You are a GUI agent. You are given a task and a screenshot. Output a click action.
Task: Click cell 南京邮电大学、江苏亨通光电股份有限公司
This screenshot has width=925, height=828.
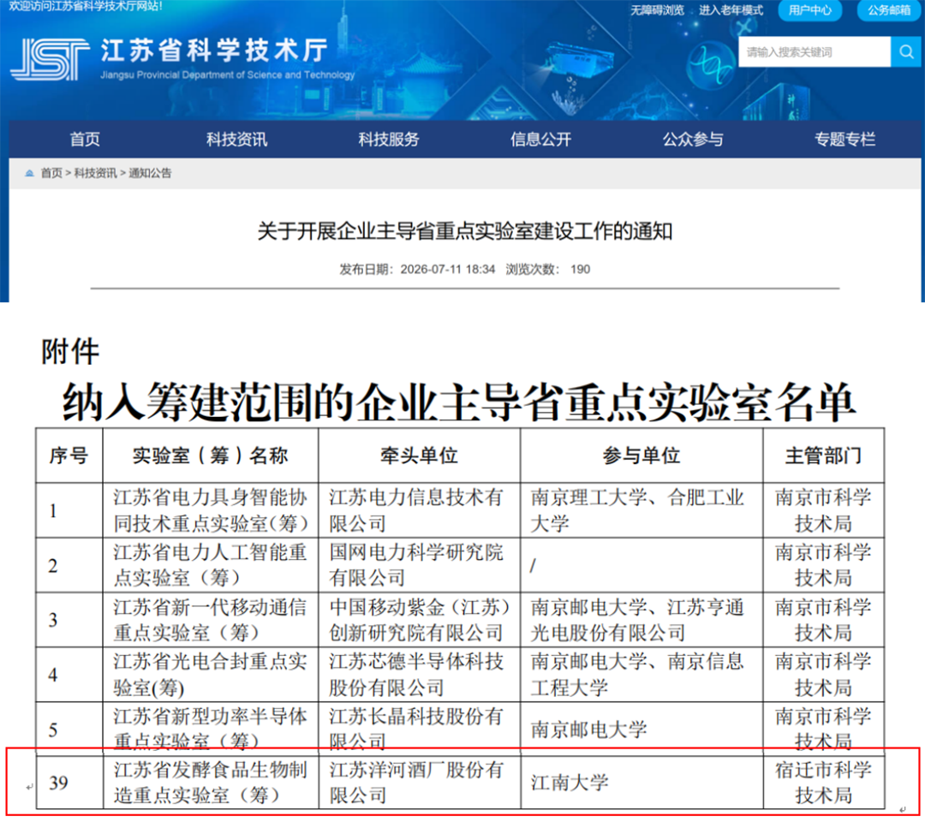pos(642,620)
